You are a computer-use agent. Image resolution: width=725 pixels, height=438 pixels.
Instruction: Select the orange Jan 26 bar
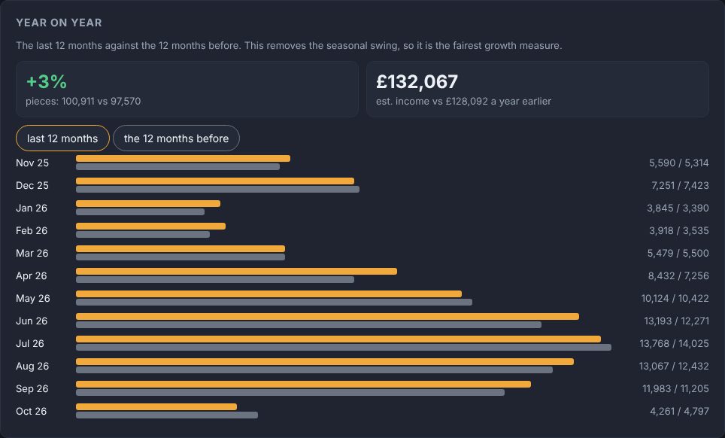[x=148, y=203]
